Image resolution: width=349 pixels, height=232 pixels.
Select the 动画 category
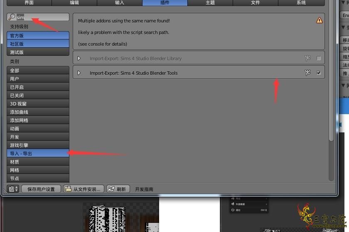(x=38, y=128)
